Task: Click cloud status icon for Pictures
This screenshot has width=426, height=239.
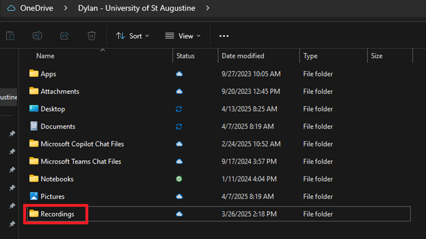Action: 179,197
